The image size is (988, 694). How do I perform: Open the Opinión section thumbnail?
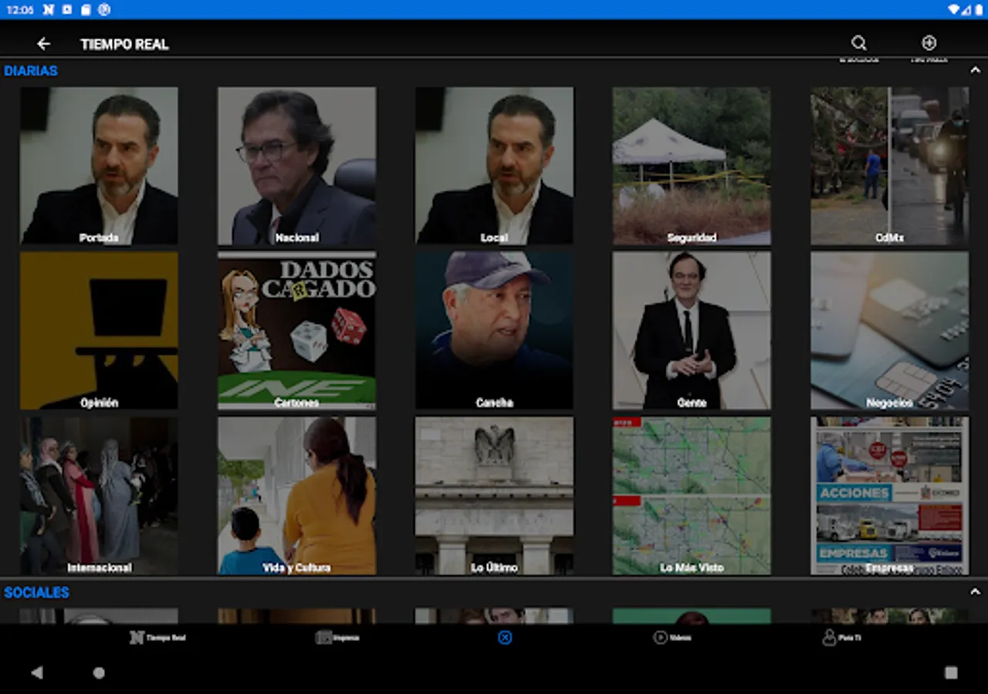[x=99, y=331]
